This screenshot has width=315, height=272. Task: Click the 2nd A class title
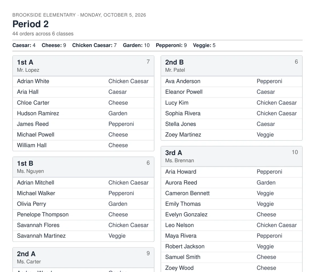[x=26, y=254]
